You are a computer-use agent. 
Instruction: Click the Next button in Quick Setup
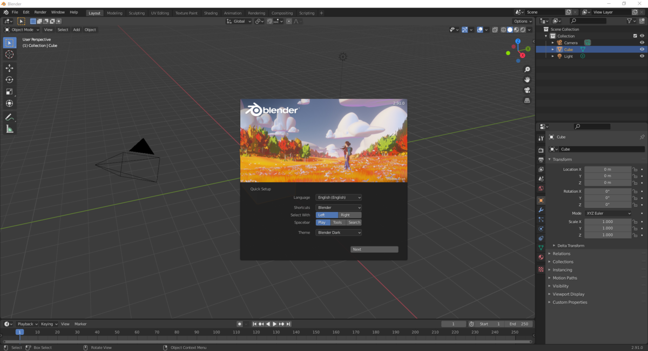coord(374,249)
